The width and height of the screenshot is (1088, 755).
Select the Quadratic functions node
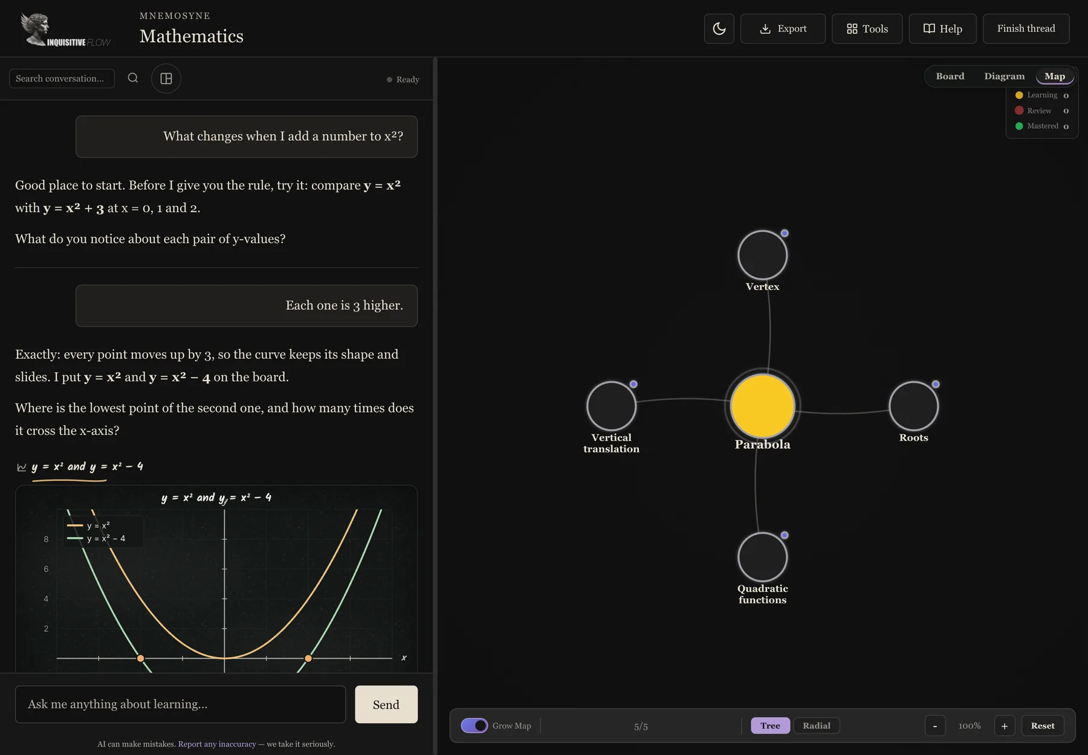click(x=762, y=557)
